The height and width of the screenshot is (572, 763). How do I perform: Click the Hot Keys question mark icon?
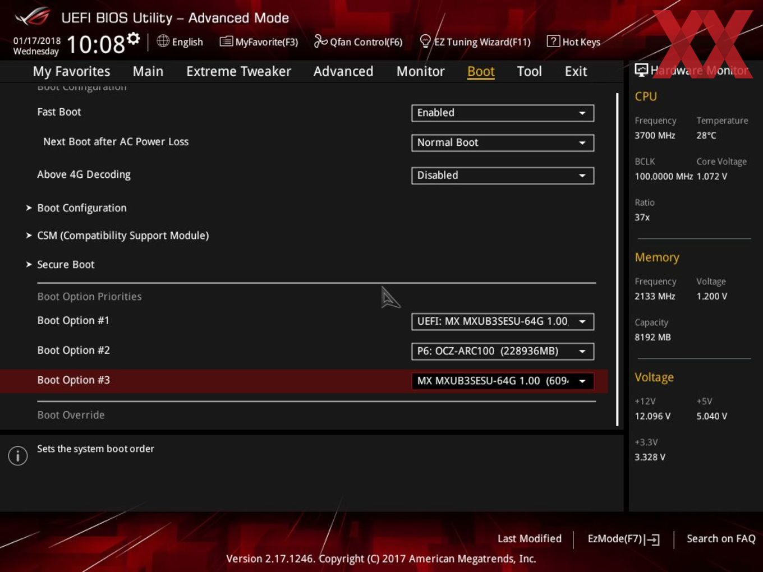(x=553, y=41)
